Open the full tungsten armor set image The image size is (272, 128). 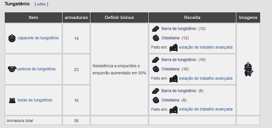(x=248, y=69)
